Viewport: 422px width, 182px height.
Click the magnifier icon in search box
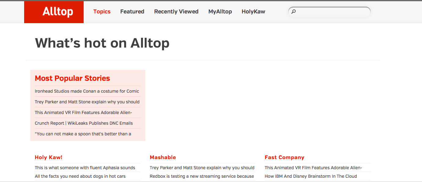[x=293, y=12]
